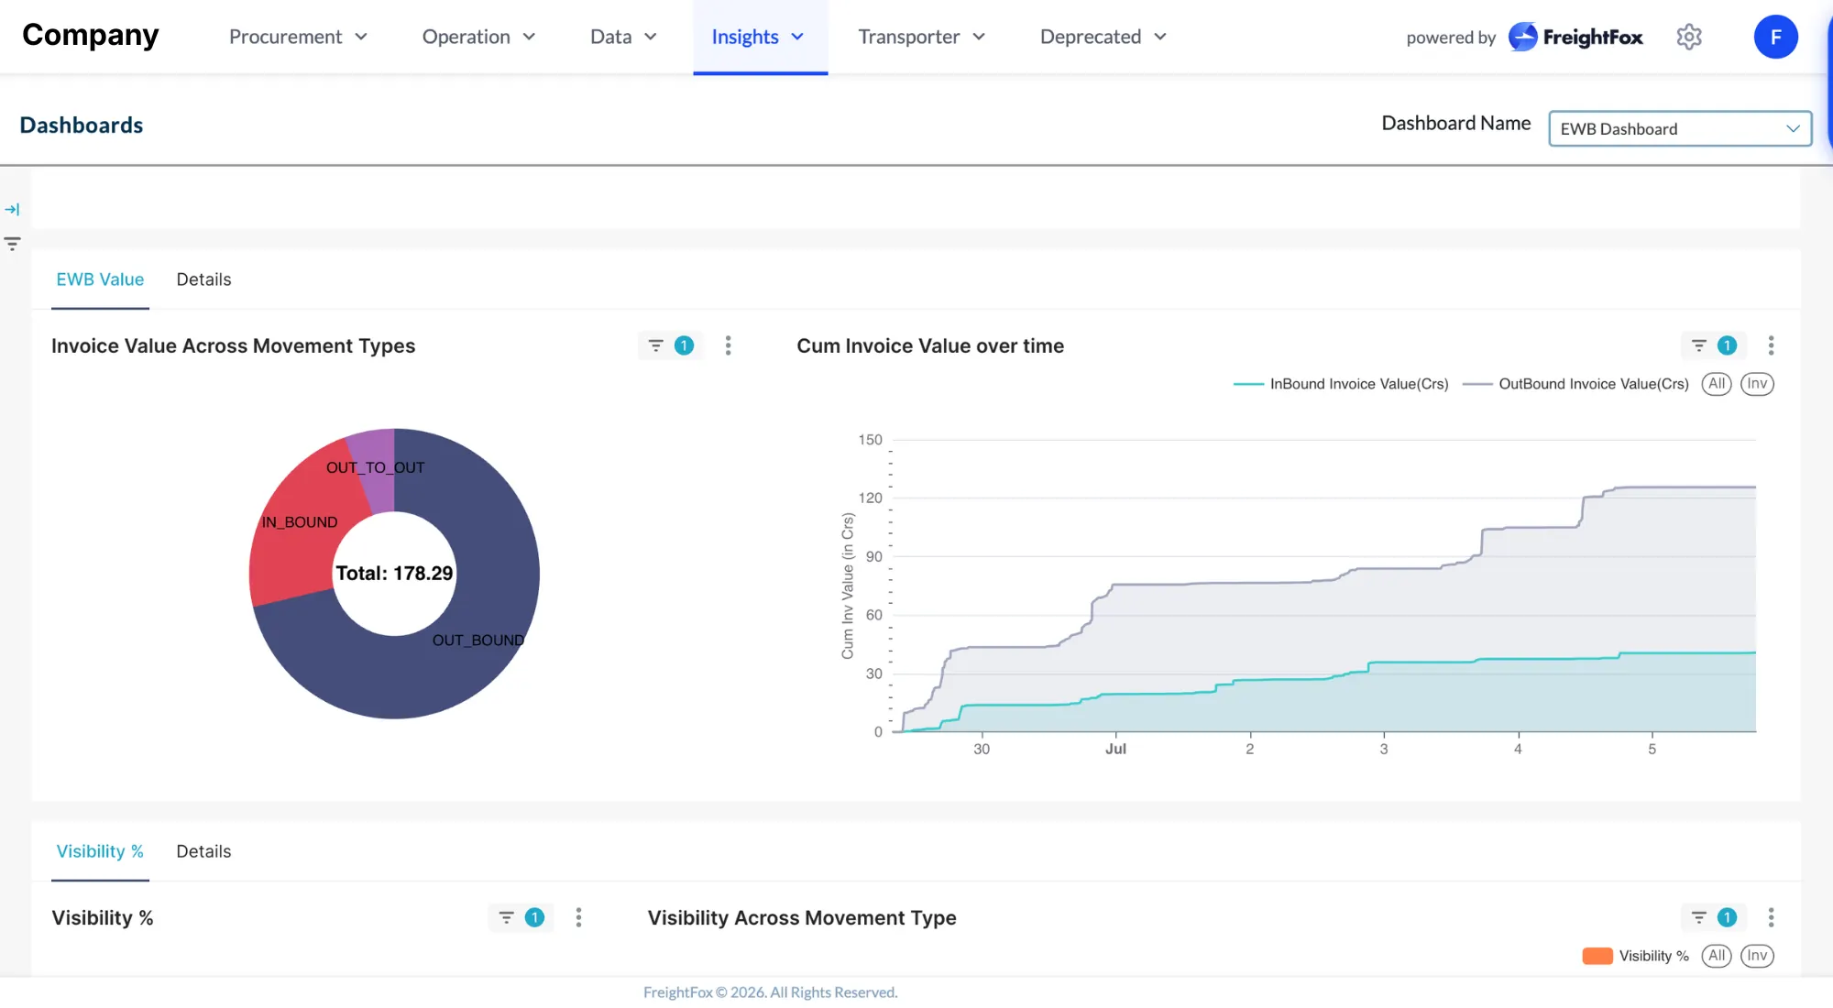Click the Company brand title
The height and width of the screenshot is (1008, 1833).
91,35
